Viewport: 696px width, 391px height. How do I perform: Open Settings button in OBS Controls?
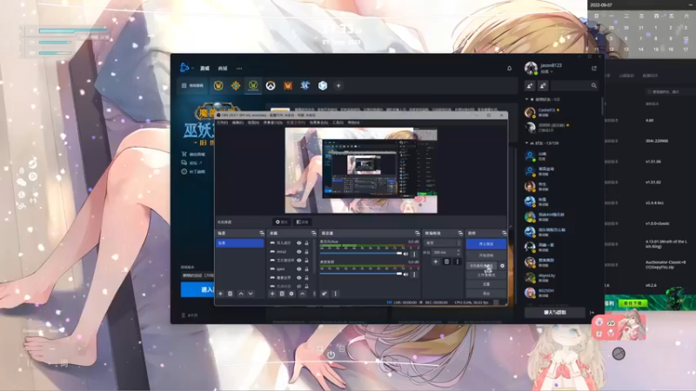click(x=486, y=284)
